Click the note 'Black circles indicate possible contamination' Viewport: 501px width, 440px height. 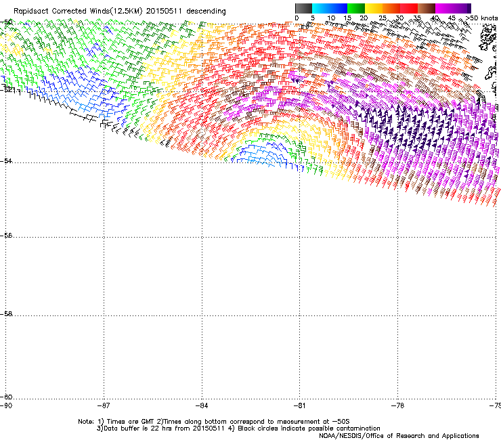pos(309,428)
